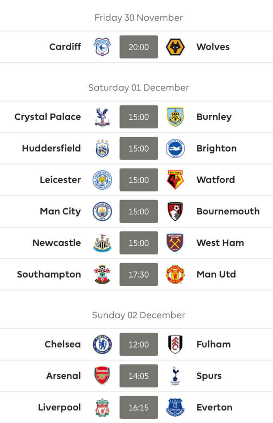
Task: Select the West Ham crest
Action: point(175,243)
